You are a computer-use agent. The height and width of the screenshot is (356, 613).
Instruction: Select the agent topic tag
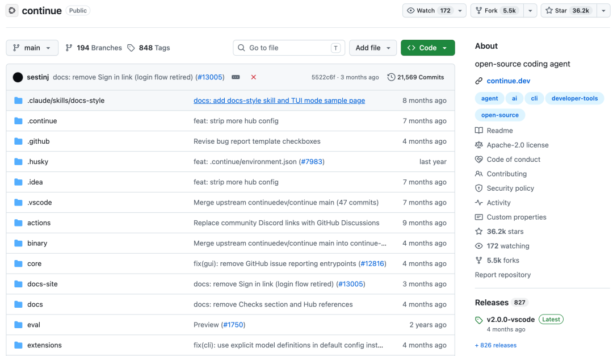tap(489, 98)
